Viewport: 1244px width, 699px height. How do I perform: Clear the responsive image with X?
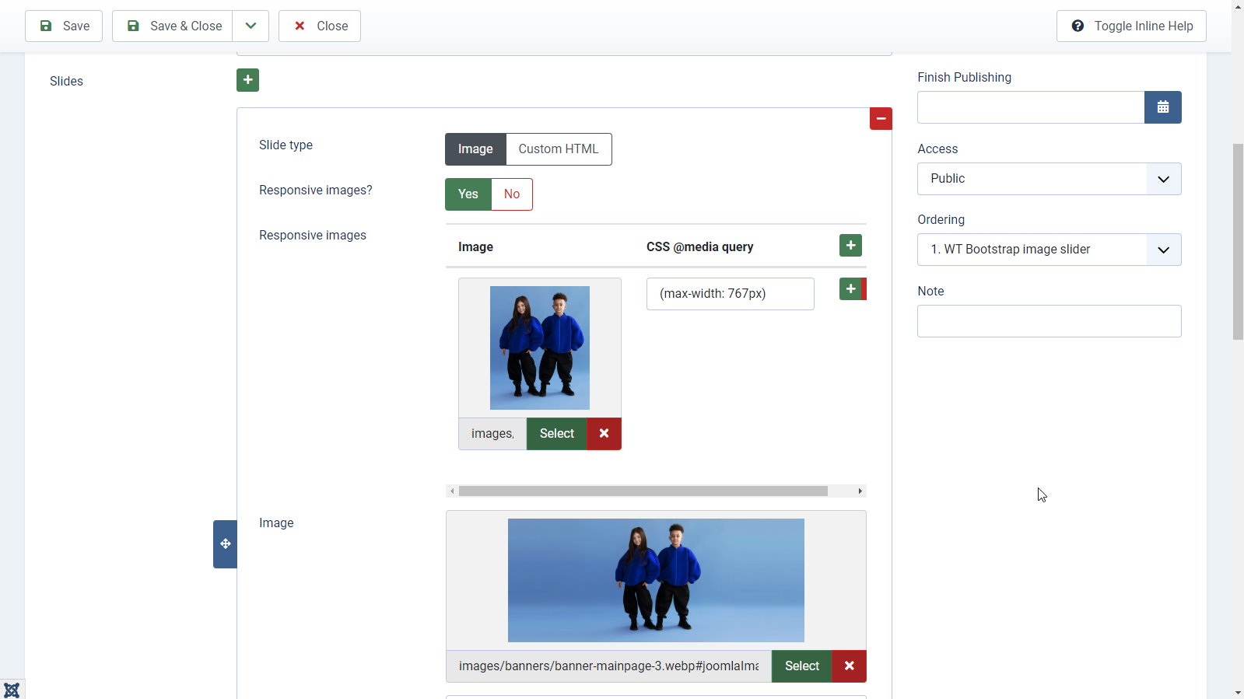pyautogui.click(x=604, y=434)
